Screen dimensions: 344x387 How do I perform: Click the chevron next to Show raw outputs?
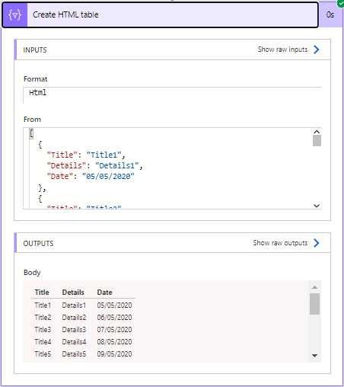click(316, 243)
